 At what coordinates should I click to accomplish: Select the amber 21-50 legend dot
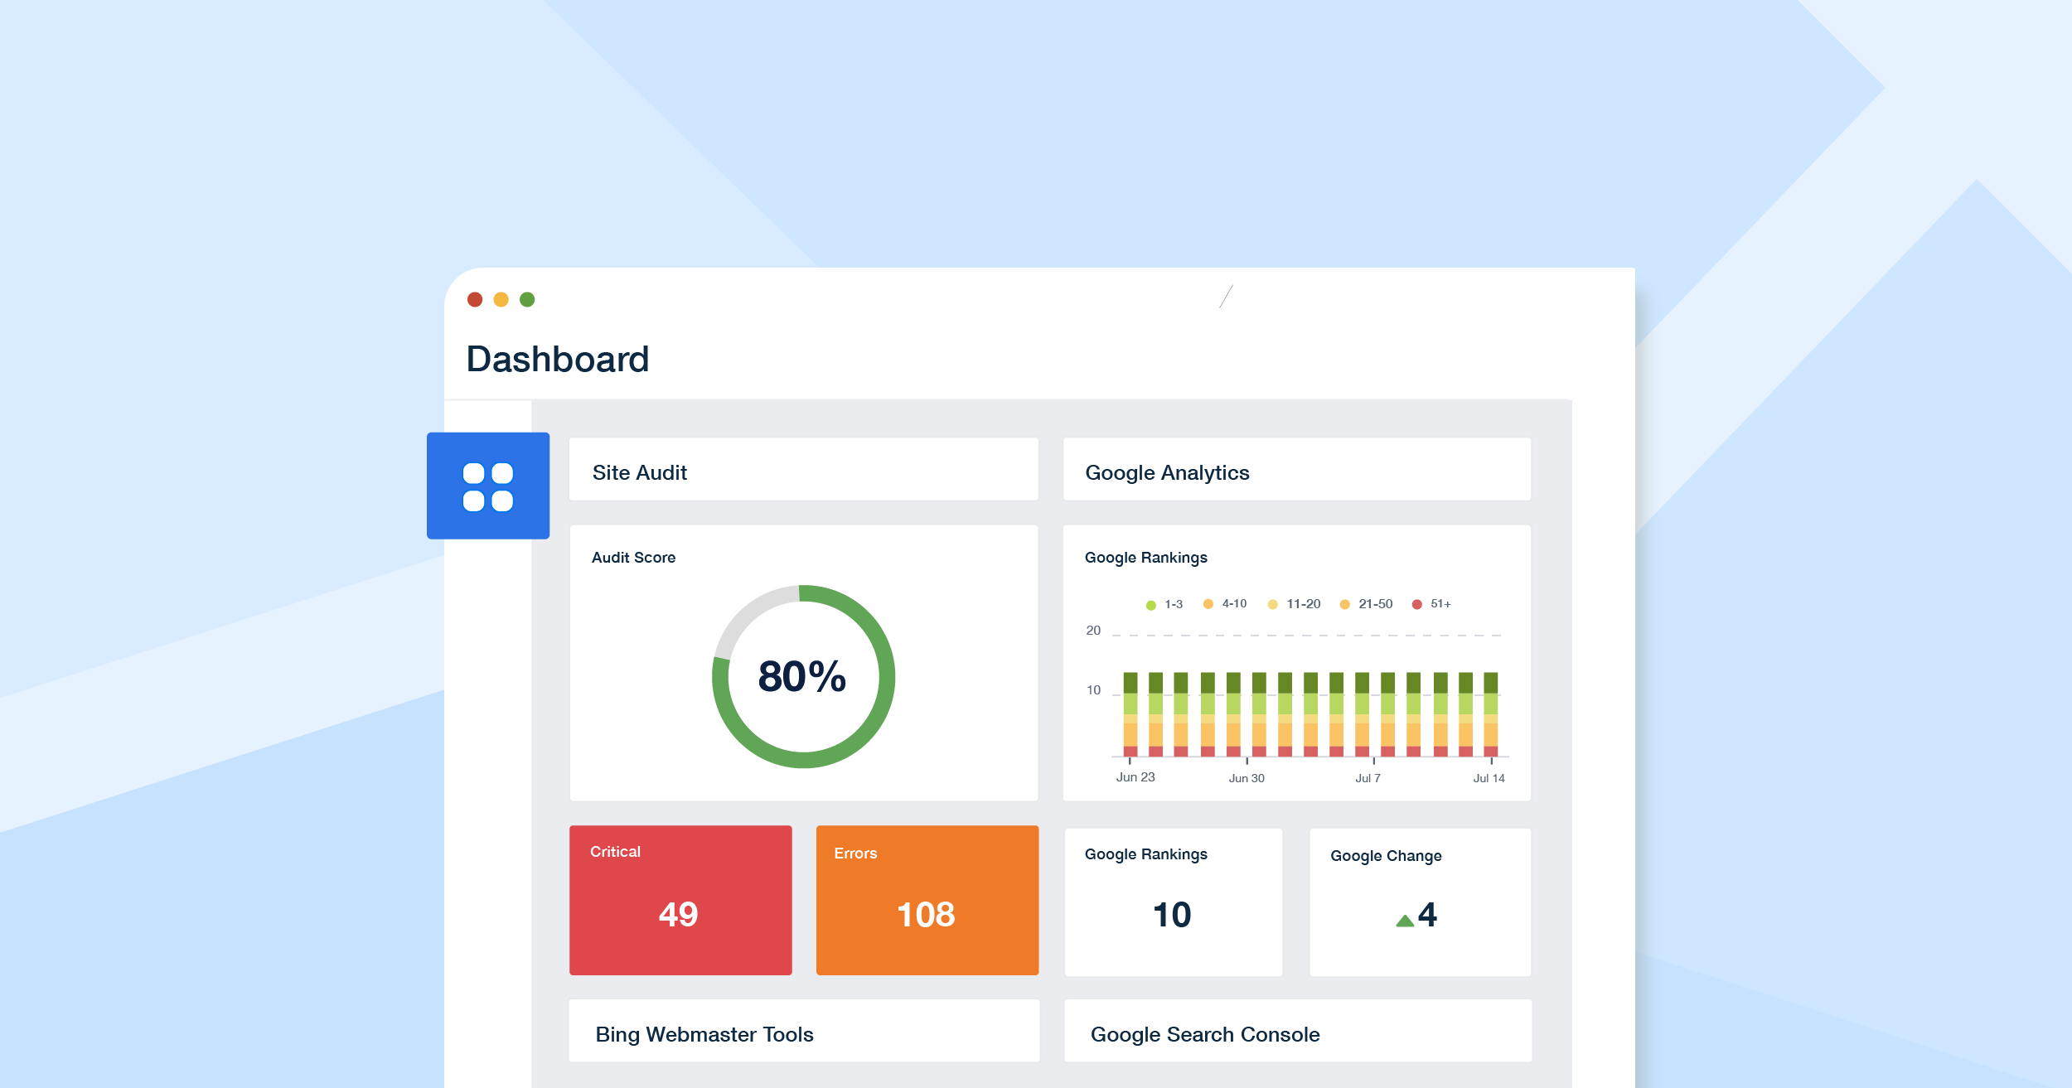1343,603
